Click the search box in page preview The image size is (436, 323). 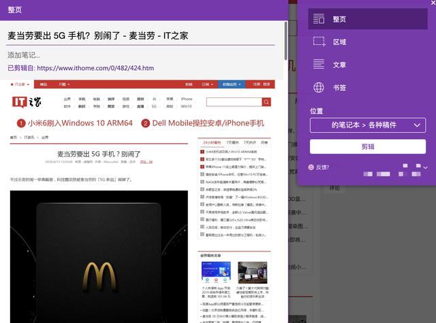point(234,102)
